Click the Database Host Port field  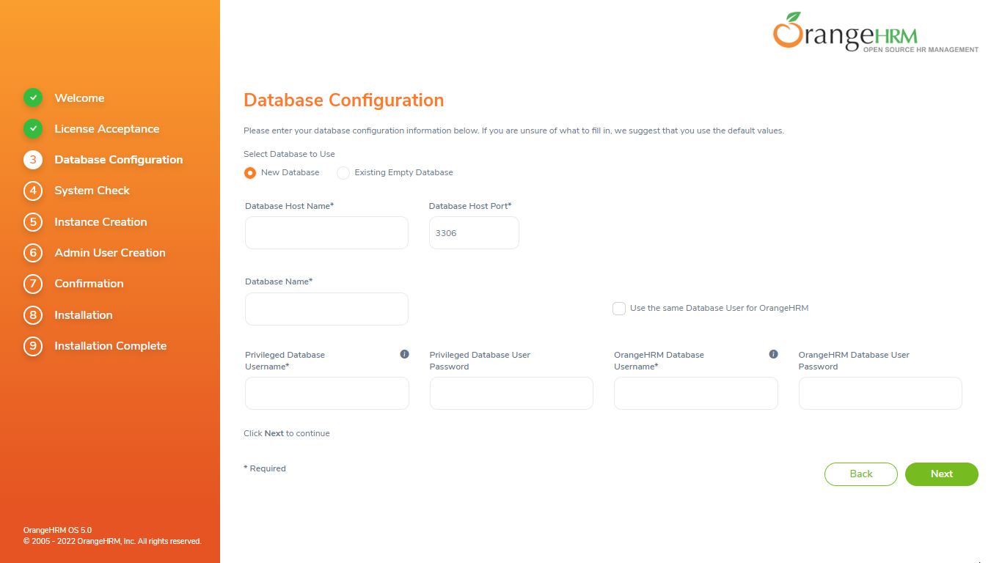pos(474,232)
